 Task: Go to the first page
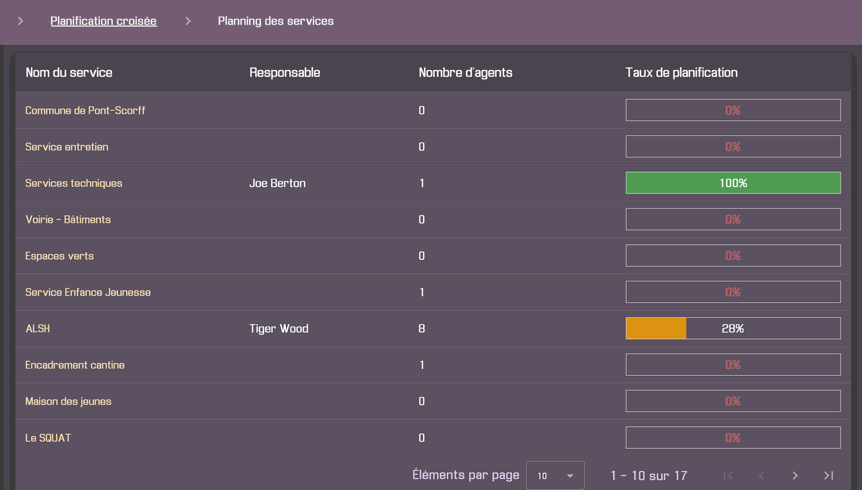click(x=728, y=476)
